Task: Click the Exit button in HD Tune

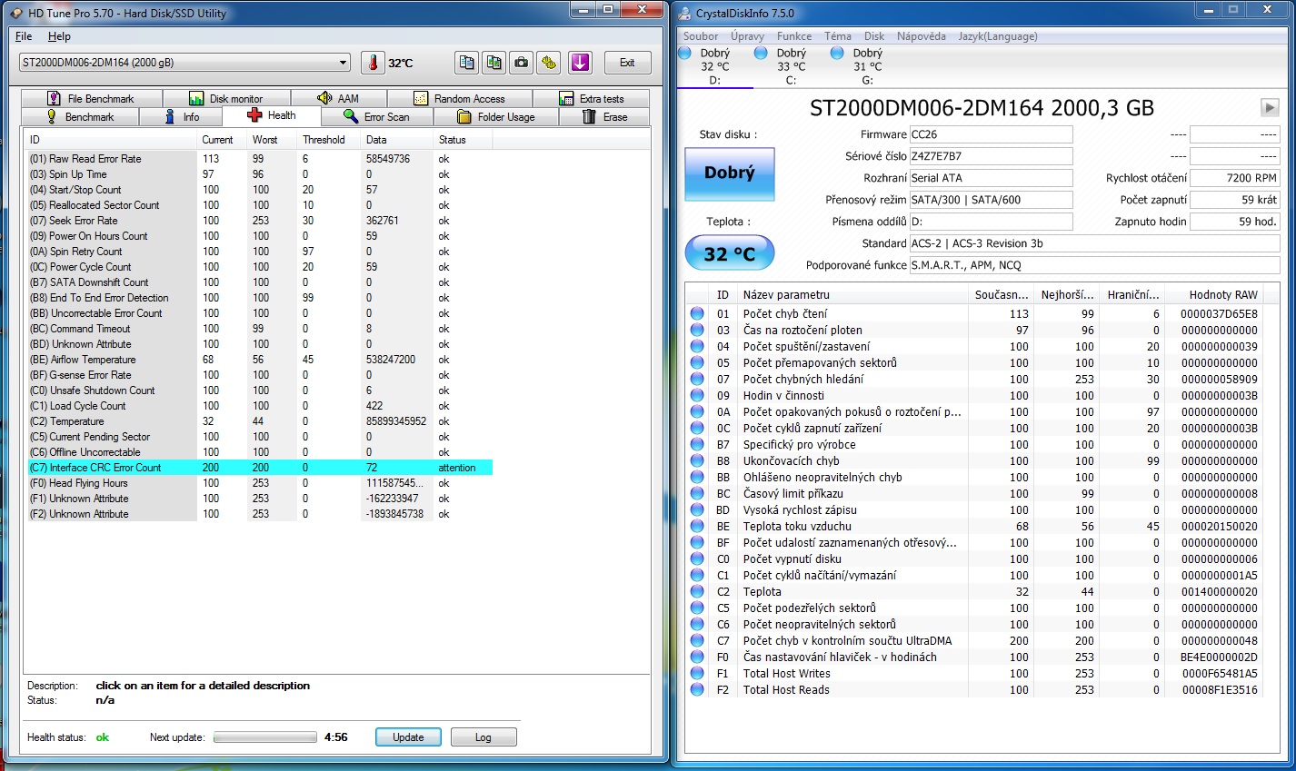Action: 627,63
